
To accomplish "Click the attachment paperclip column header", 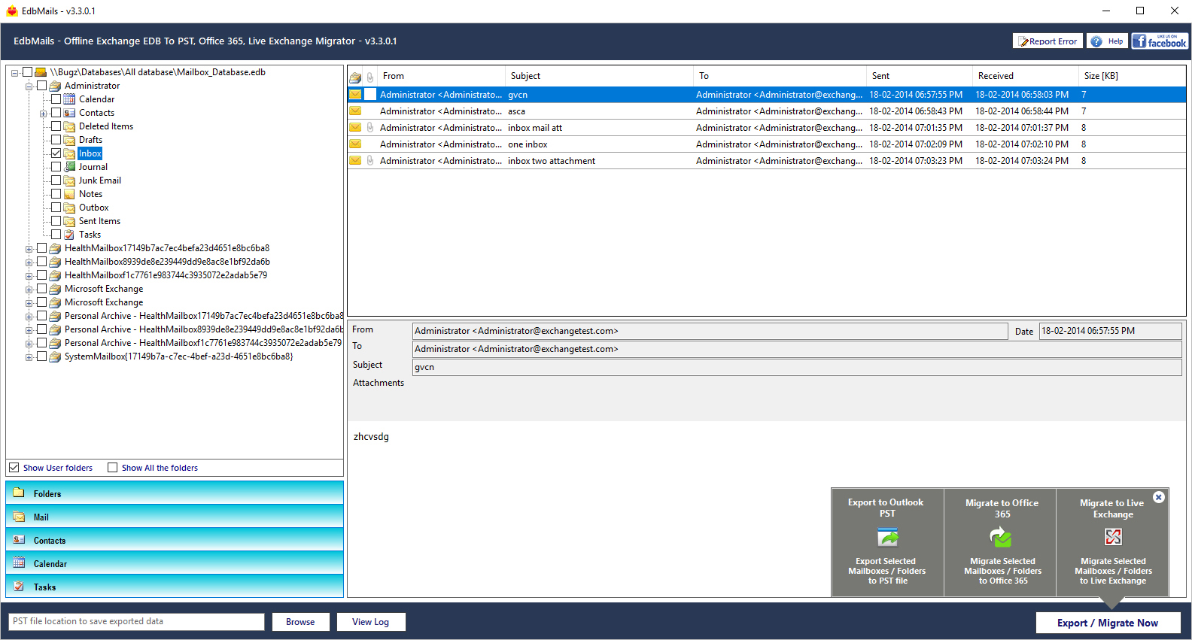I will [x=370, y=77].
